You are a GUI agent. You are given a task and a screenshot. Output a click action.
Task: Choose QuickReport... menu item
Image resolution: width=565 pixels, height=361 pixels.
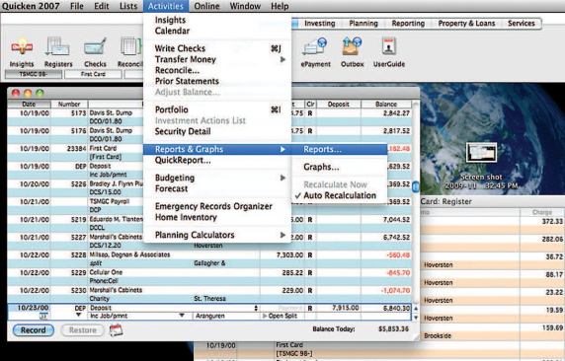[217, 160]
